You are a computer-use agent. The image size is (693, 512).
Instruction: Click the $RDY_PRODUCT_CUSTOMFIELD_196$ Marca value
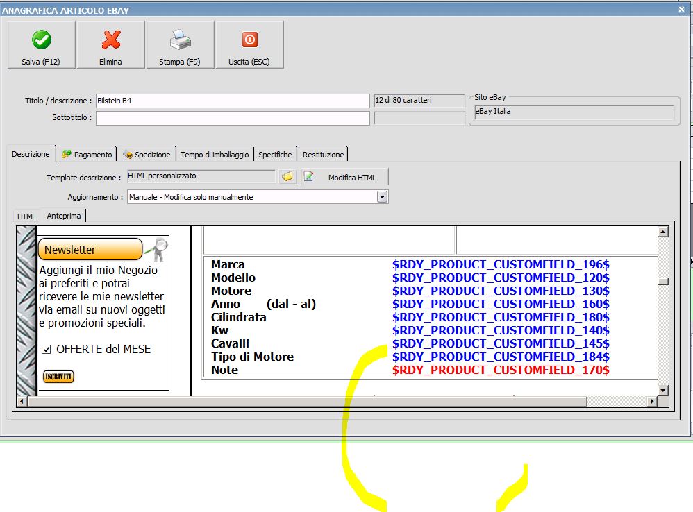coord(501,264)
